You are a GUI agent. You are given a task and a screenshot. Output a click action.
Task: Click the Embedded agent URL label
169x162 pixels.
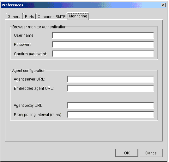click(x=33, y=88)
